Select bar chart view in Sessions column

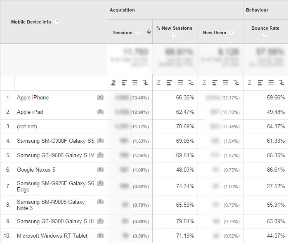point(124,83)
